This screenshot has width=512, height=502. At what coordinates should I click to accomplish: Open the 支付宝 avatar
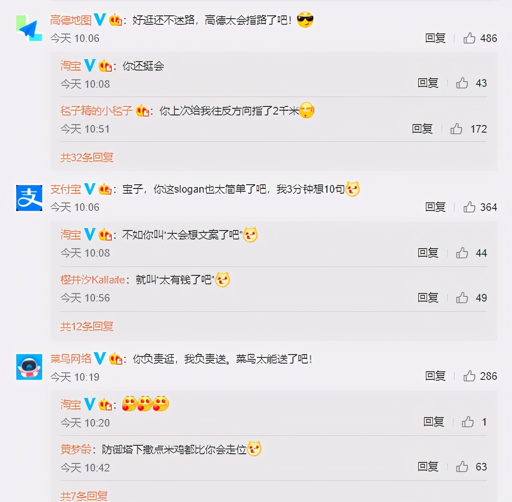coord(29,198)
